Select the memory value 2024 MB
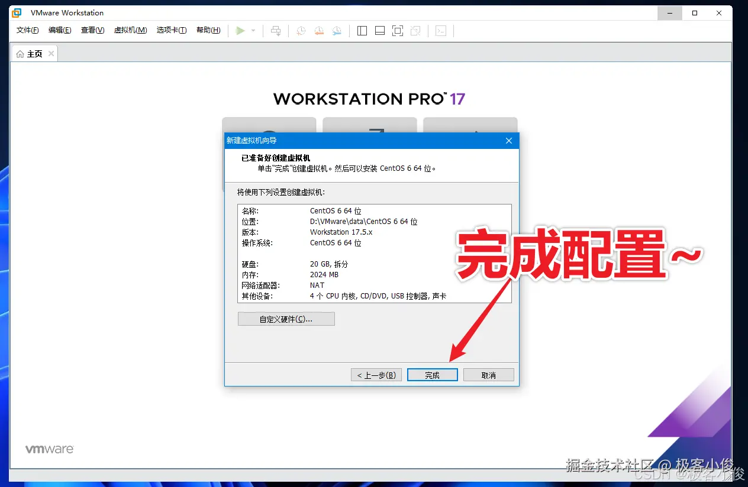The height and width of the screenshot is (487, 748). (324, 275)
